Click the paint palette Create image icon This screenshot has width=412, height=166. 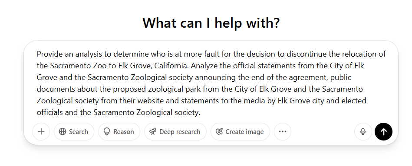click(219, 132)
